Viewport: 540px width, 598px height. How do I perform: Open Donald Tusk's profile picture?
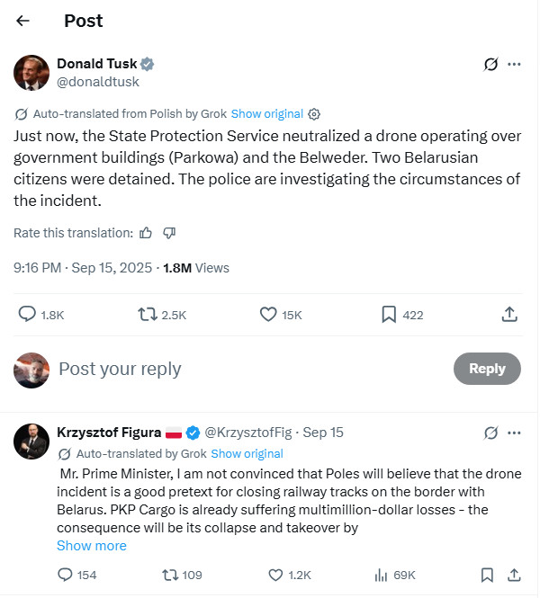pyautogui.click(x=31, y=72)
